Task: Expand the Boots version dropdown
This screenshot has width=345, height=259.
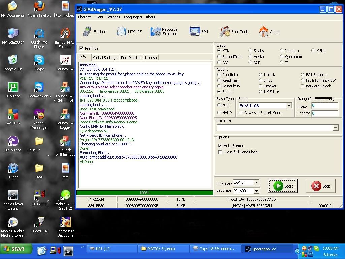Action: tap(289, 106)
